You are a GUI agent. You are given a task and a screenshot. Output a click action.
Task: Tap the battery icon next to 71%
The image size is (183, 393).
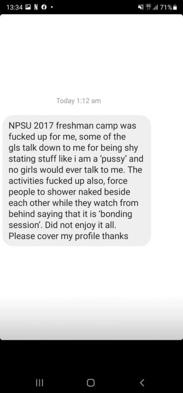pyautogui.click(x=175, y=8)
